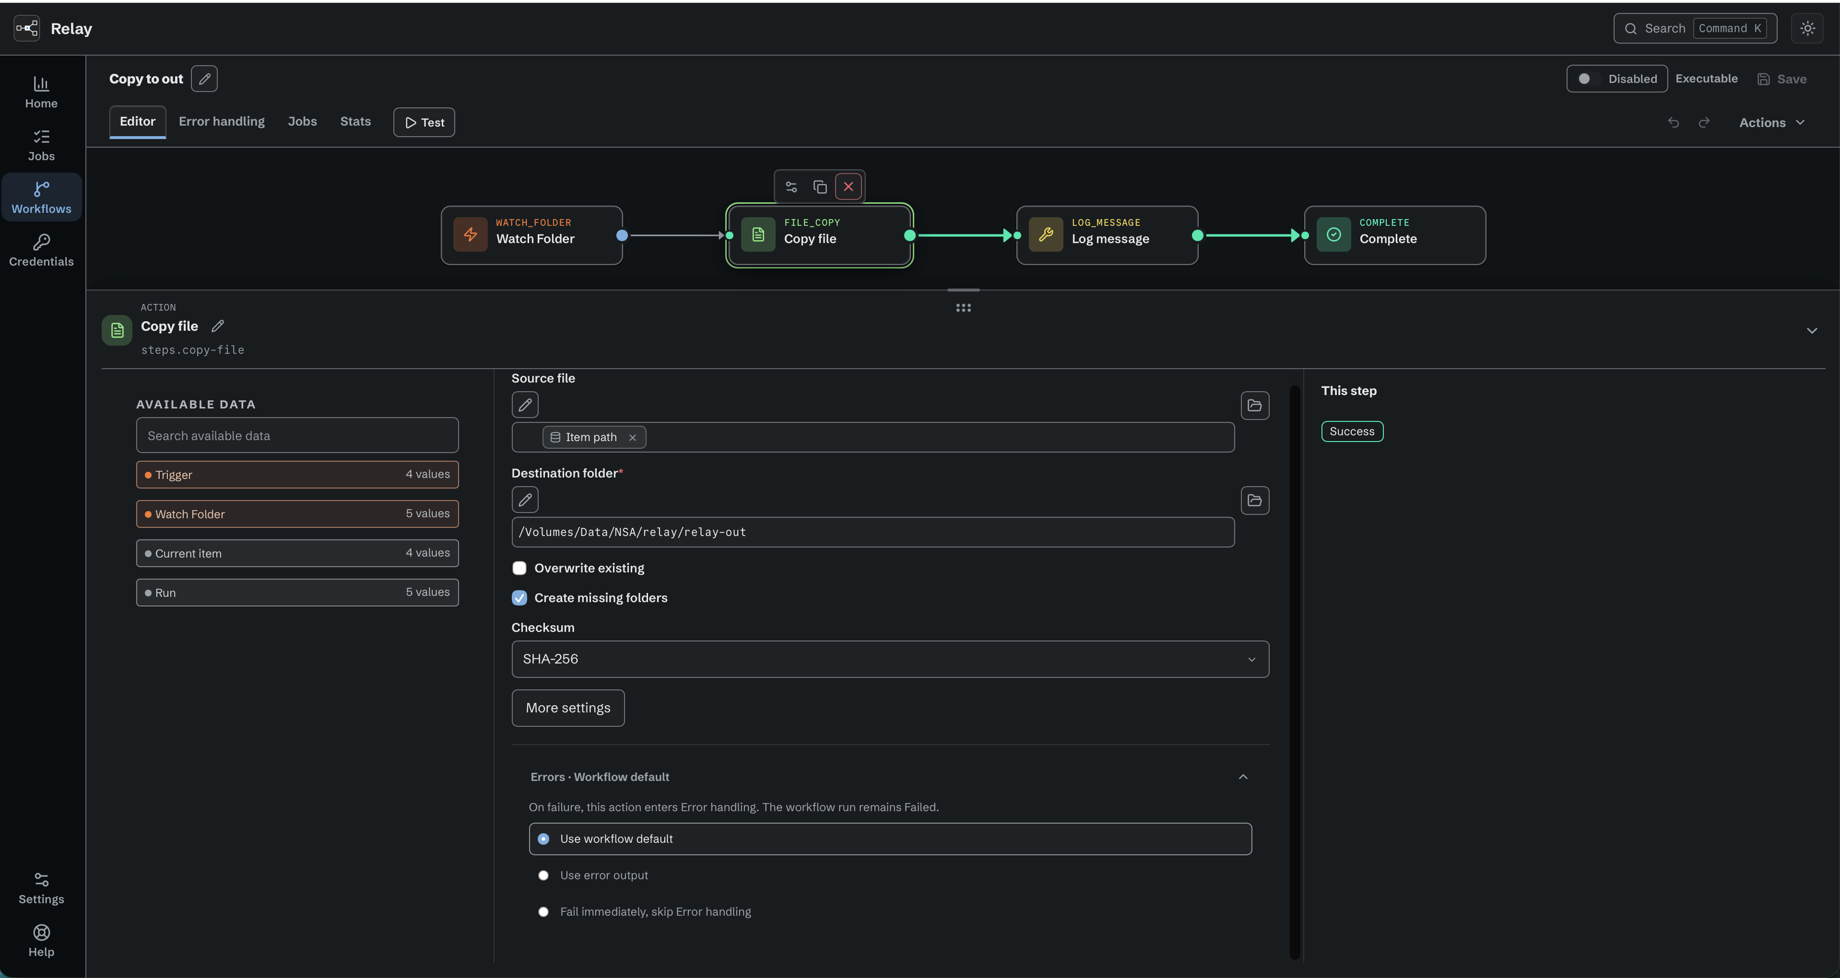The width and height of the screenshot is (1840, 978).
Task: Rename the workflow with the pencil icon
Action: tap(204, 79)
